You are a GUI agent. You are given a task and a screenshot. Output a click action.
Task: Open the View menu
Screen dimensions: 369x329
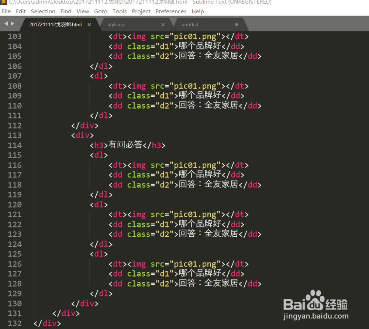point(83,11)
